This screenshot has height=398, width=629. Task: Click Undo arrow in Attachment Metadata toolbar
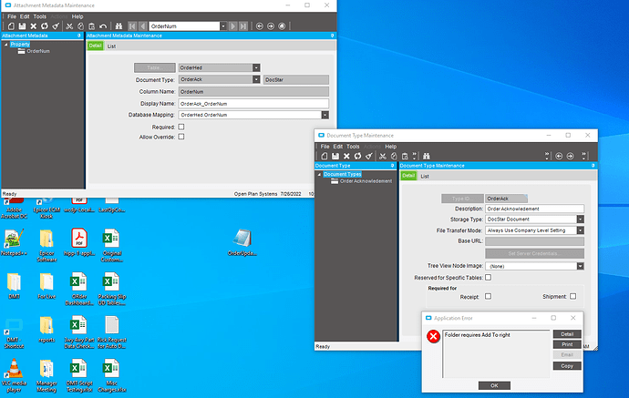[x=103, y=26]
